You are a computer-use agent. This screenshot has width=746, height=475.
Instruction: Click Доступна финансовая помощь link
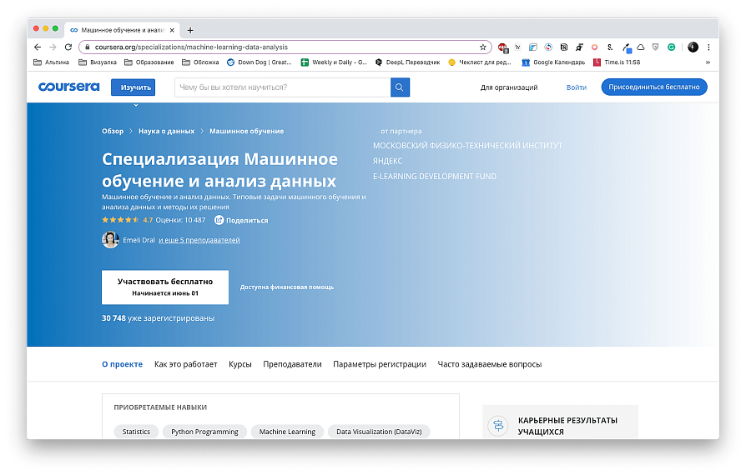click(287, 287)
